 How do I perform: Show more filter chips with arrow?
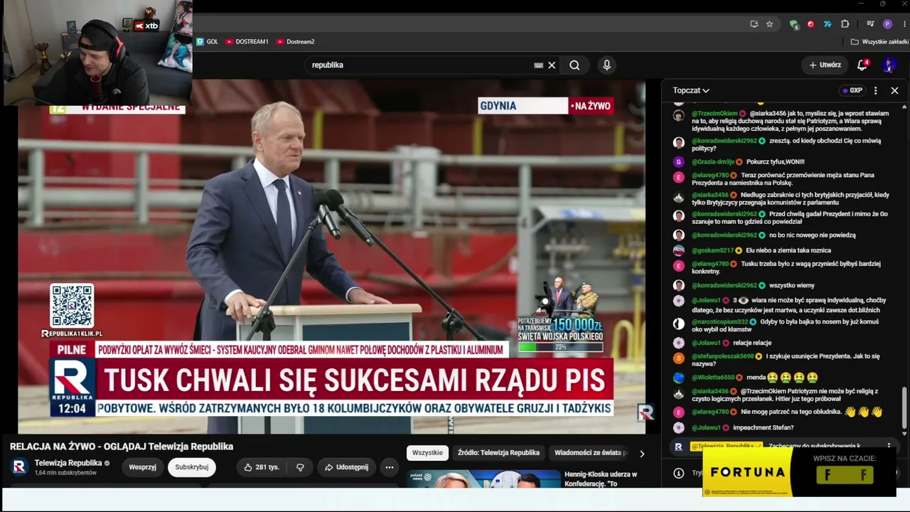(x=642, y=454)
